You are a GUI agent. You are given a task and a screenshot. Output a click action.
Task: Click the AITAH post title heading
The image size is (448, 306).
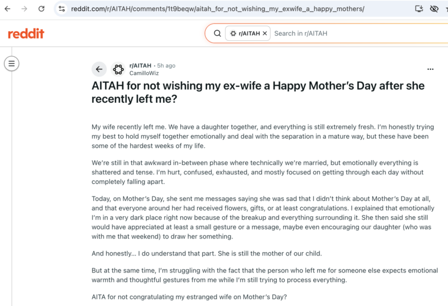pos(258,93)
